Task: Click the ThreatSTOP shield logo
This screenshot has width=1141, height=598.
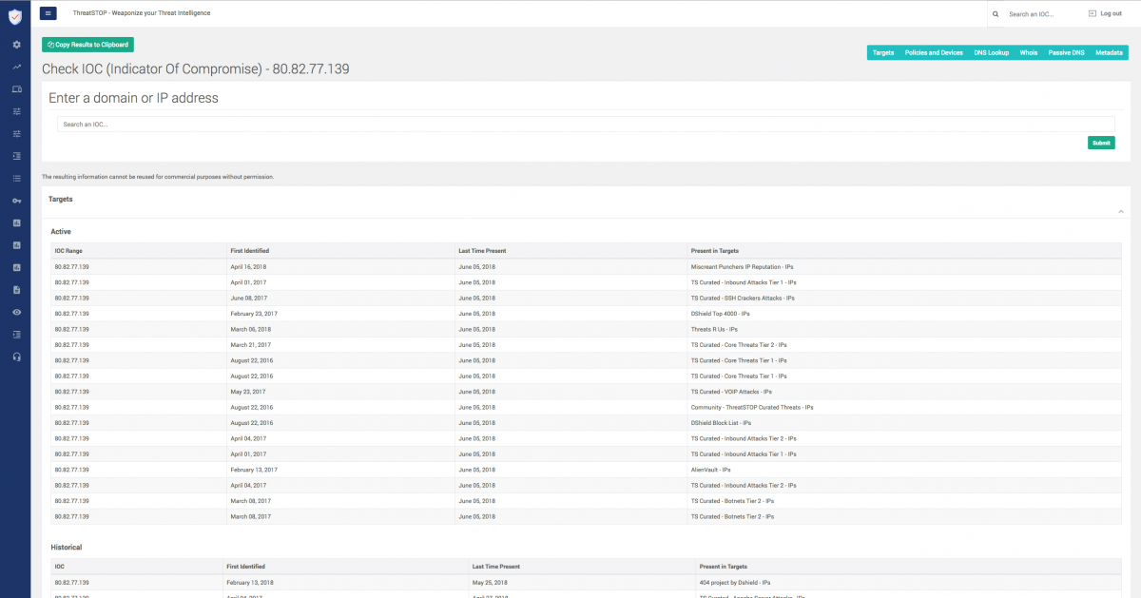Action: (15, 15)
